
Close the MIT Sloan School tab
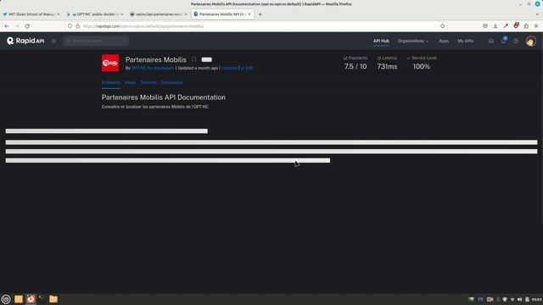click(59, 14)
